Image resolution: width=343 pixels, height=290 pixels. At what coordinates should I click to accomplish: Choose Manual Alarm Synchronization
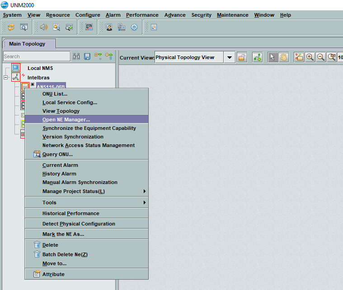click(87, 182)
